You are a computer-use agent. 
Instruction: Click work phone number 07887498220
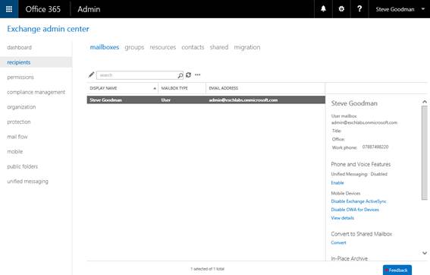point(375,147)
